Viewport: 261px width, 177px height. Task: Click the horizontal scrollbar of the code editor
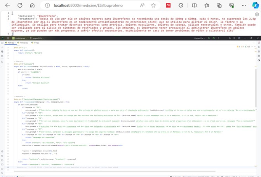[x=115, y=171]
